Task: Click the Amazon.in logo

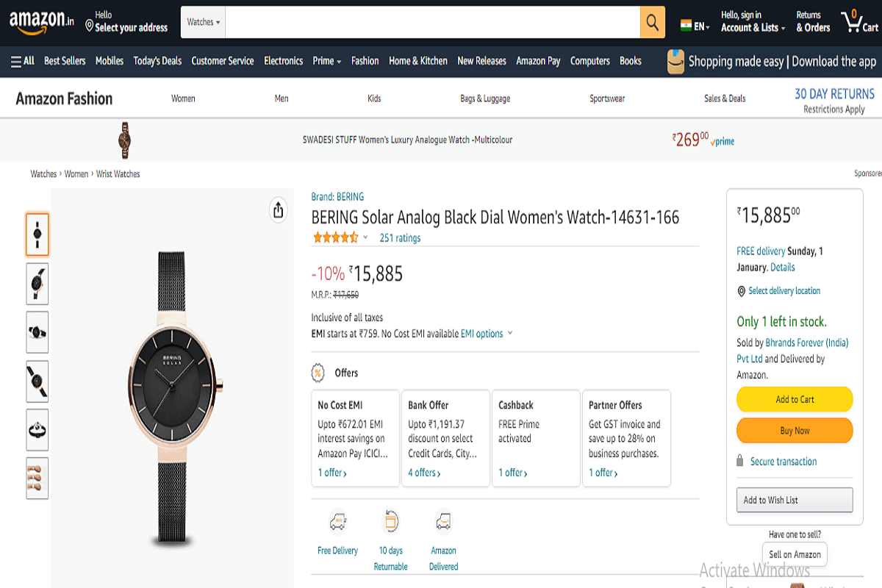Action: pyautogui.click(x=40, y=21)
